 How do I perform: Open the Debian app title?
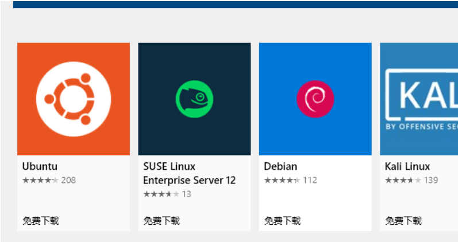click(280, 166)
